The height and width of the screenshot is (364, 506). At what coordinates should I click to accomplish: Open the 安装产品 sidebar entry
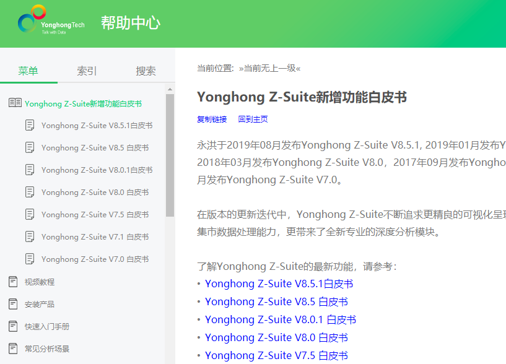(x=40, y=305)
